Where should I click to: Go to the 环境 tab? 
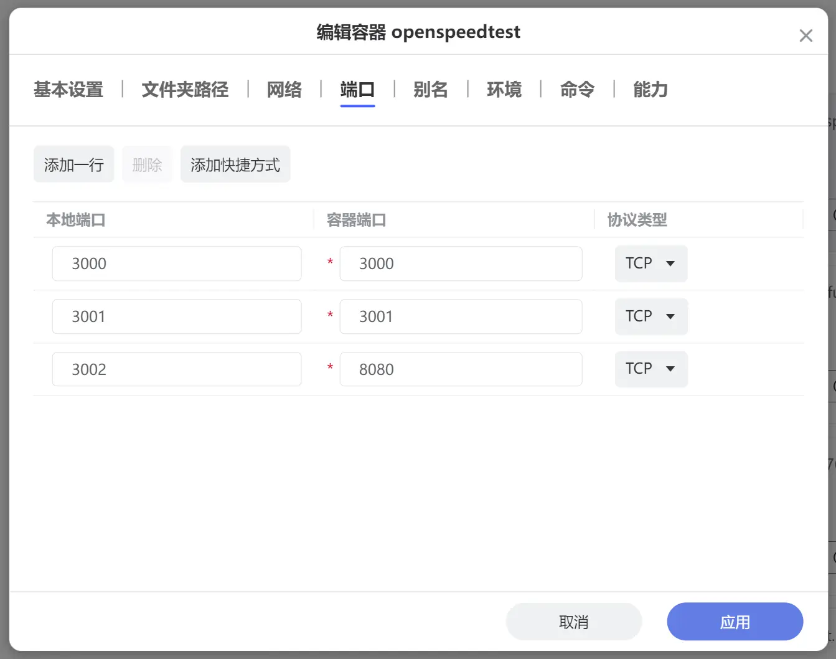tap(504, 90)
